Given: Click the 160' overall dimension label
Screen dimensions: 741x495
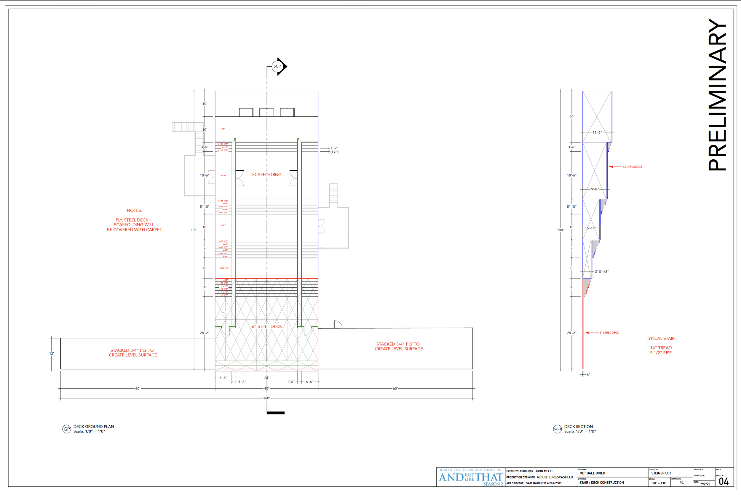Looking at the screenshot, I should 266,398.
